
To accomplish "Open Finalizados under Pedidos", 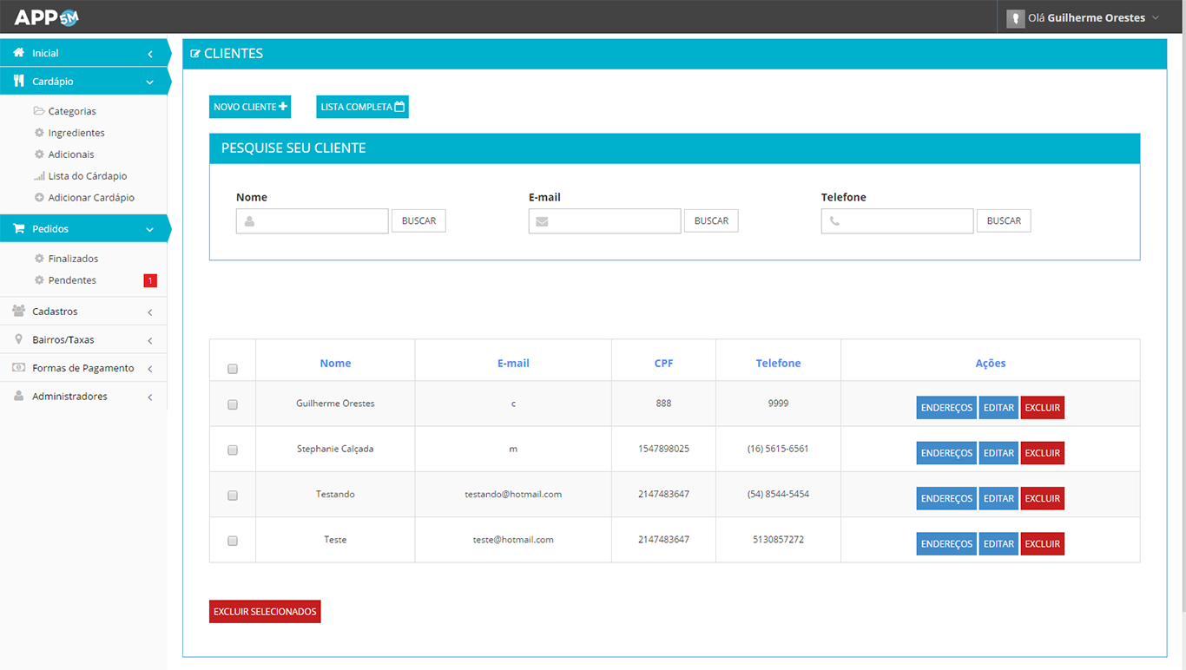I will point(73,259).
